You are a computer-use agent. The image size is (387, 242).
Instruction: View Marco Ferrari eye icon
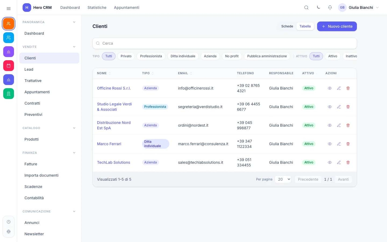pyautogui.click(x=330, y=144)
